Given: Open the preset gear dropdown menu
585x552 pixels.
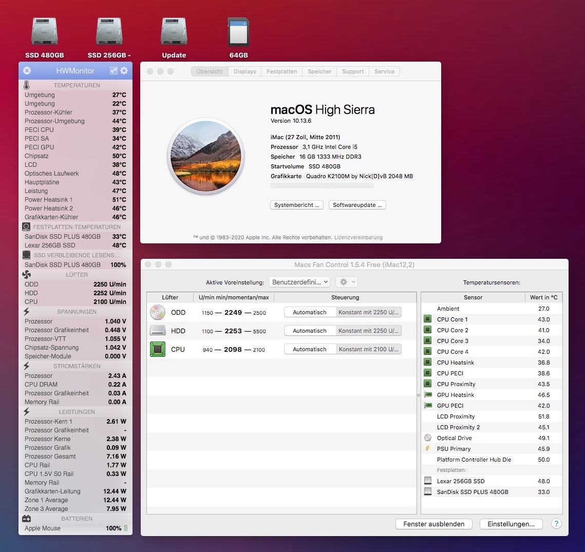Looking at the screenshot, I should (347, 282).
